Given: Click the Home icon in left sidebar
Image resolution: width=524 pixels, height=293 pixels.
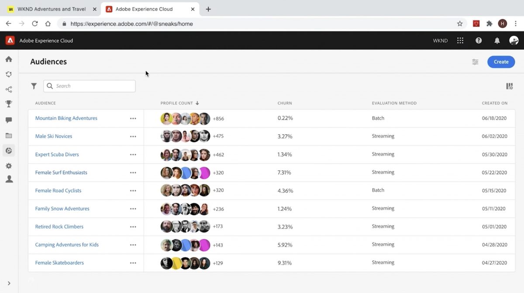Looking at the screenshot, I should 9,59.
